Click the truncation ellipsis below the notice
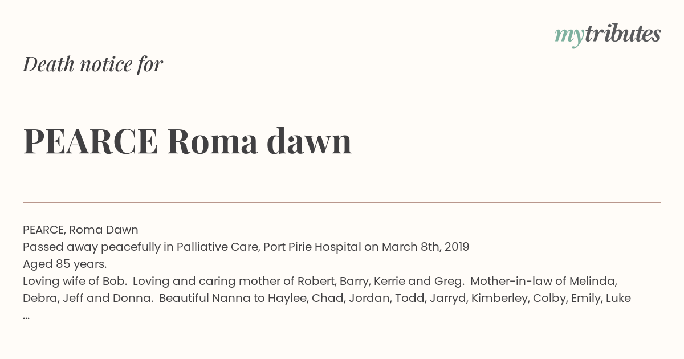Image resolution: width=684 pixels, height=359 pixels. coord(26,316)
